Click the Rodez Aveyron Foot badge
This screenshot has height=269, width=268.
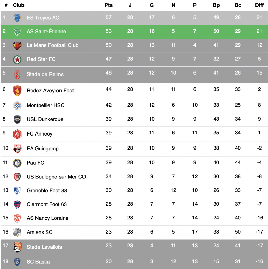[x=17, y=91]
